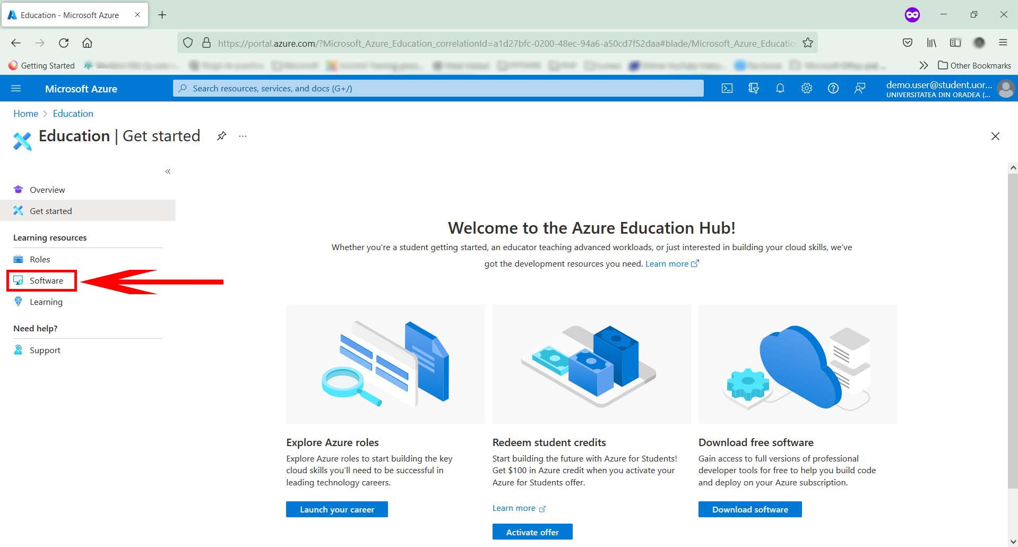Open the browser Library icon
1018x547 pixels.
[x=931, y=43]
